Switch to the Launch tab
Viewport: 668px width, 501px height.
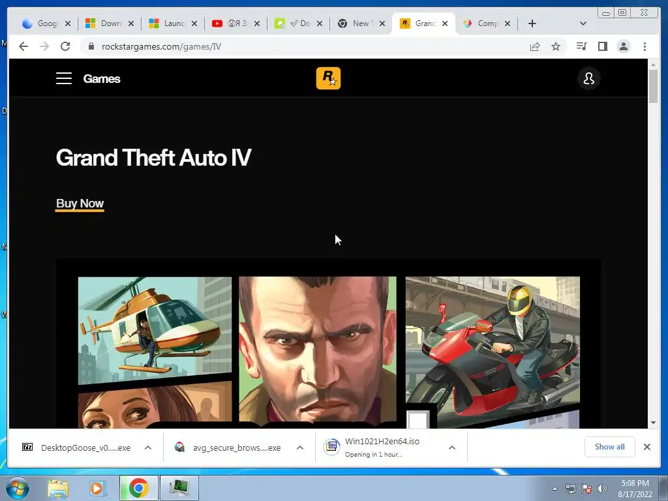pos(168,23)
